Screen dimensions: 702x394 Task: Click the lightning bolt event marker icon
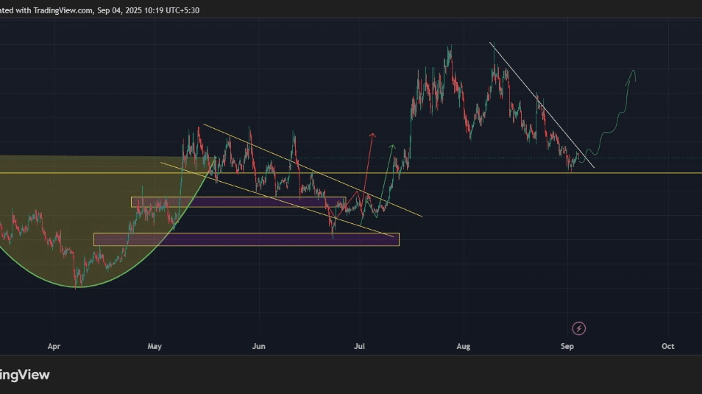point(578,328)
